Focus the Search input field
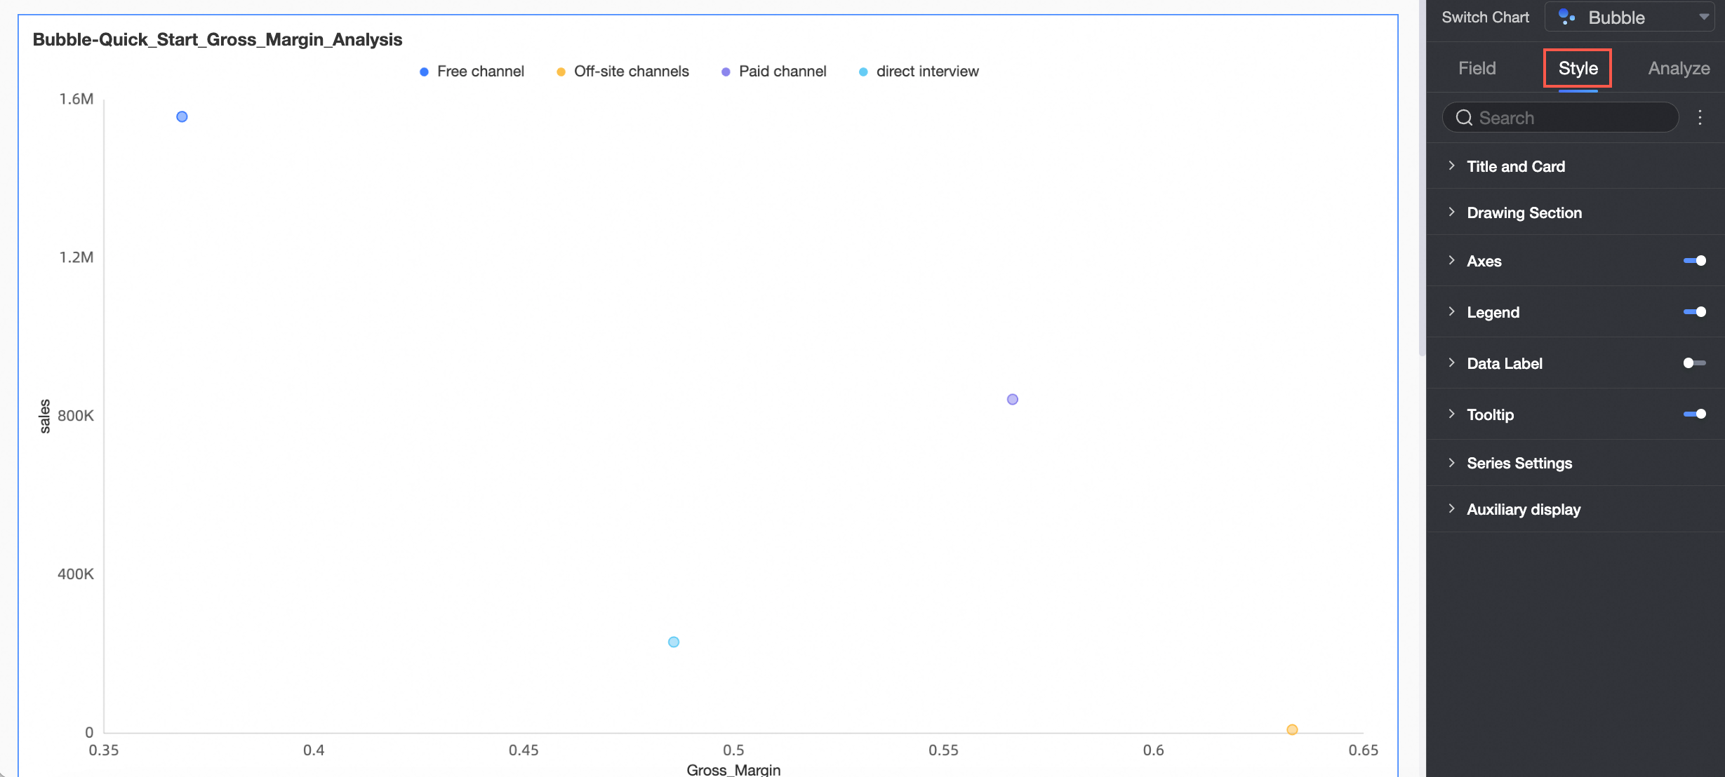1725x777 pixels. pyautogui.click(x=1572, y=118)
